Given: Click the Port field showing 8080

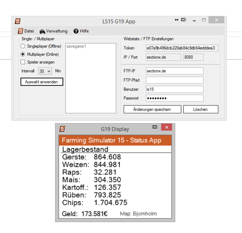Looking at the screenshot, I should pyautogui.click(x=193, y=57).
